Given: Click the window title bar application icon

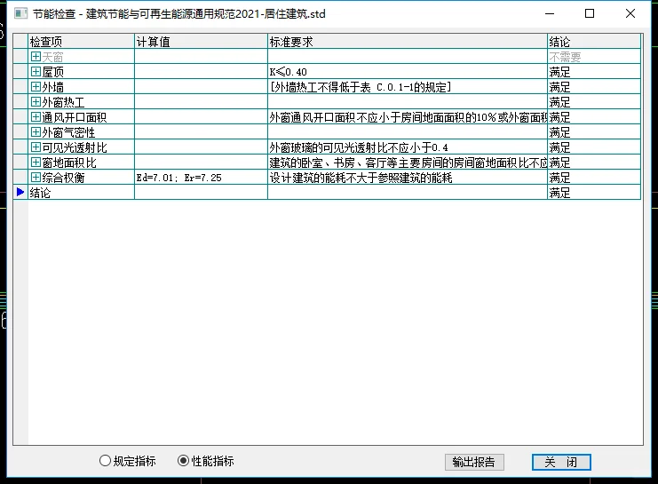Looking at the screenshot, I should click(20, 13).
